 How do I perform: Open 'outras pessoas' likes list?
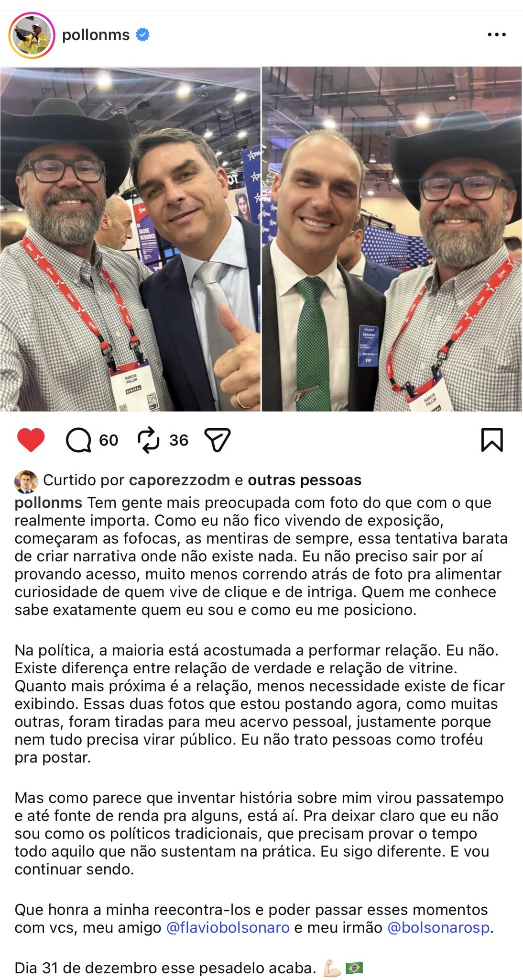[305, 480]
